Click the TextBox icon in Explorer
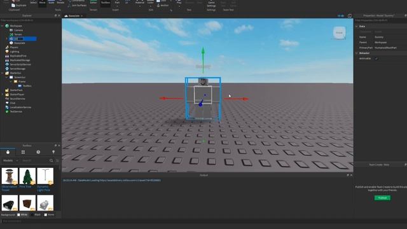This screenshot has width=407, height=229. click(20, 86)
